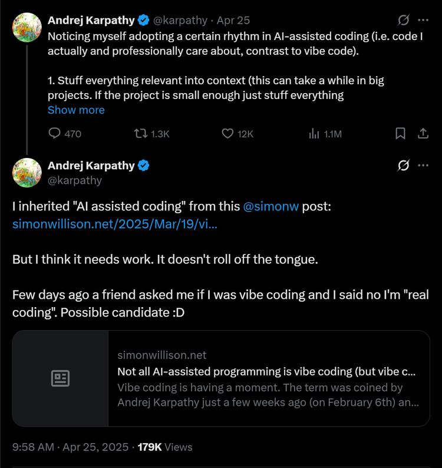The image size is (442, 468).
Task: Open the simonwillison.net/2025/Mar/19 link
Action: 115,224
